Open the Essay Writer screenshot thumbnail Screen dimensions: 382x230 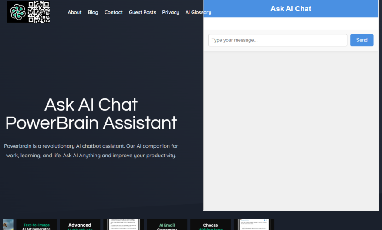coord(254,224)
